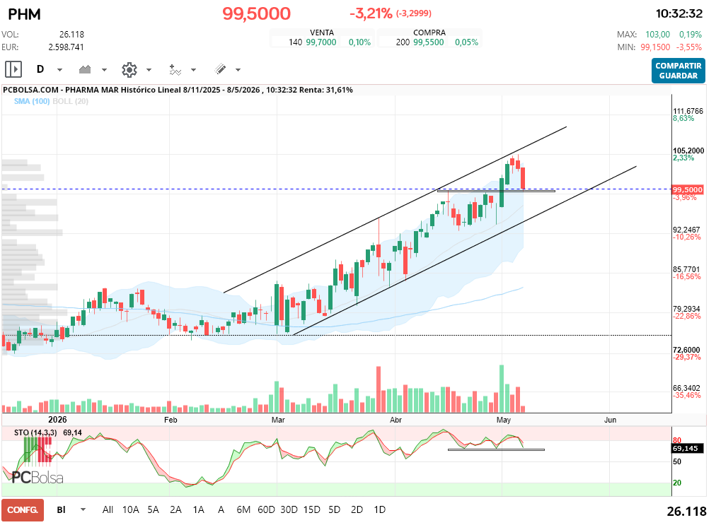Viewport: 716px width, 525px height.
Task: Switch to the 30D range
Action: tap(289, 510)
